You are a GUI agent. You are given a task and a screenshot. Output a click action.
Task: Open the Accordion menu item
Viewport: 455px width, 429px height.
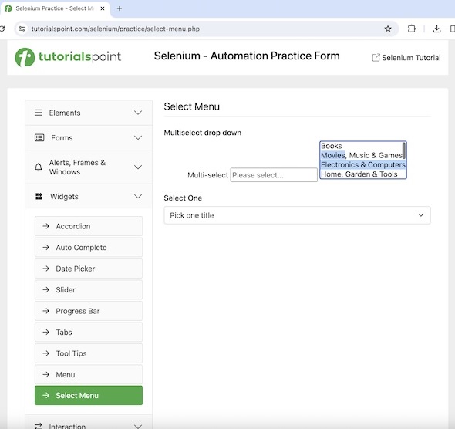[89, 226]
